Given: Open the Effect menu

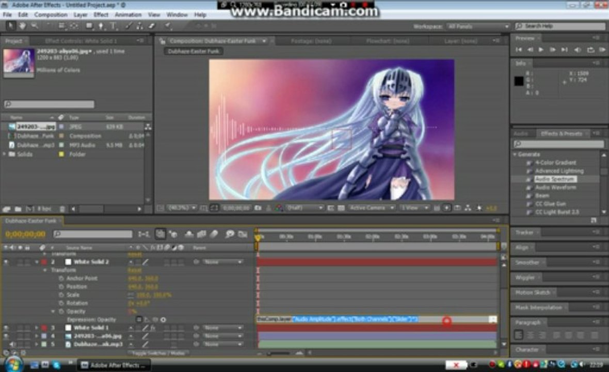Looking at the screenshot, I should coord(101,15).
